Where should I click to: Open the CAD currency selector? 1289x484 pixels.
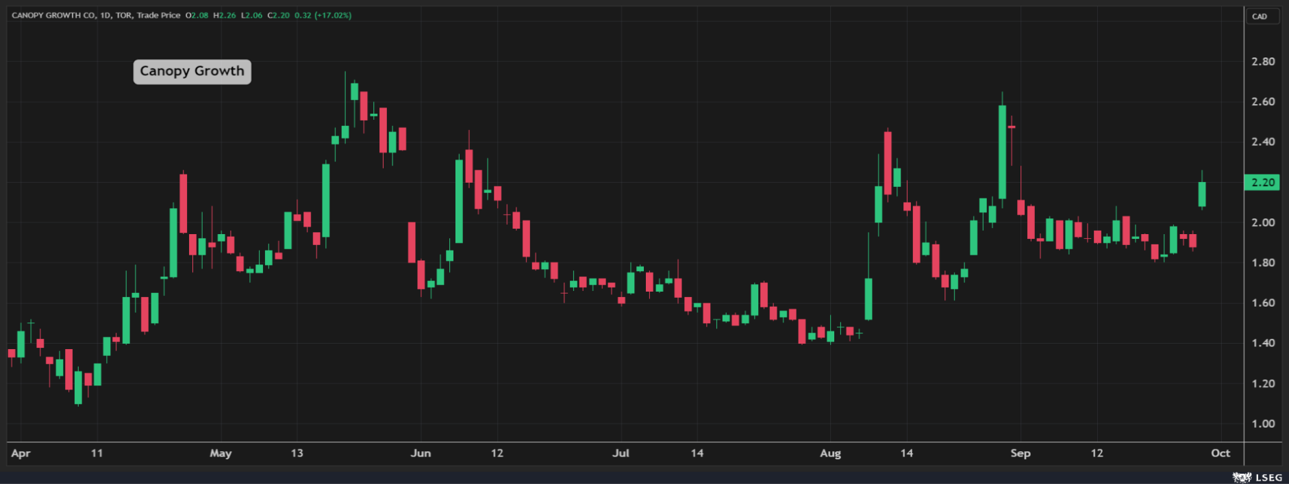(x=1260, y=16)
